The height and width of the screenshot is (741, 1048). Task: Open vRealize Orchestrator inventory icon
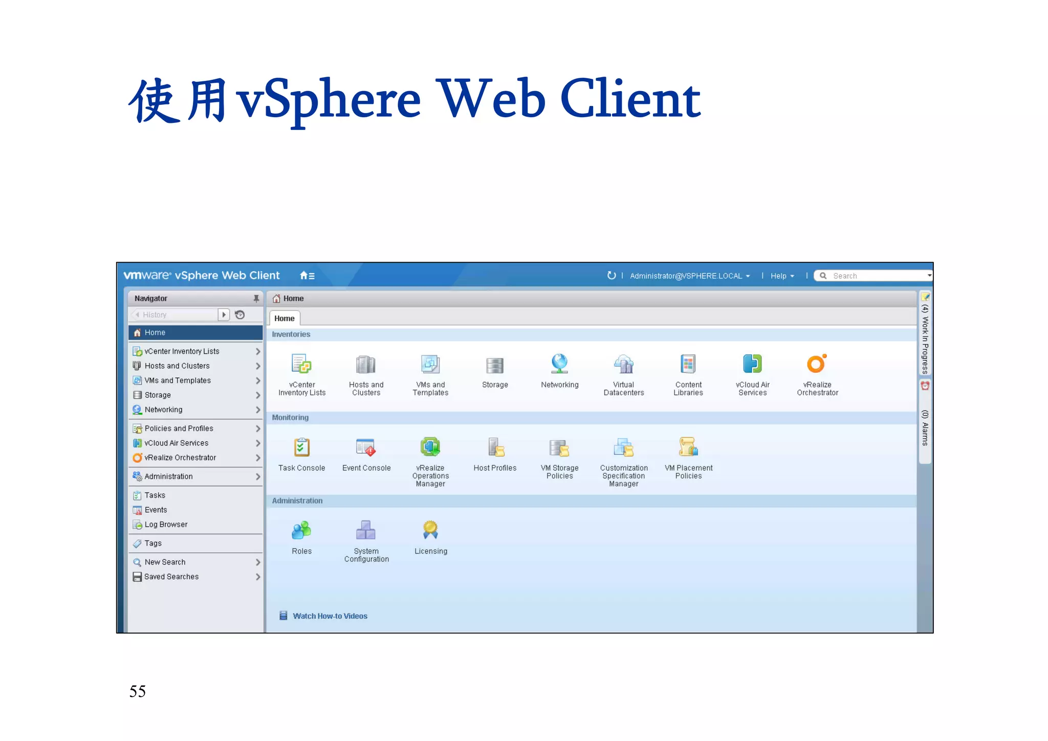(817, 363)
